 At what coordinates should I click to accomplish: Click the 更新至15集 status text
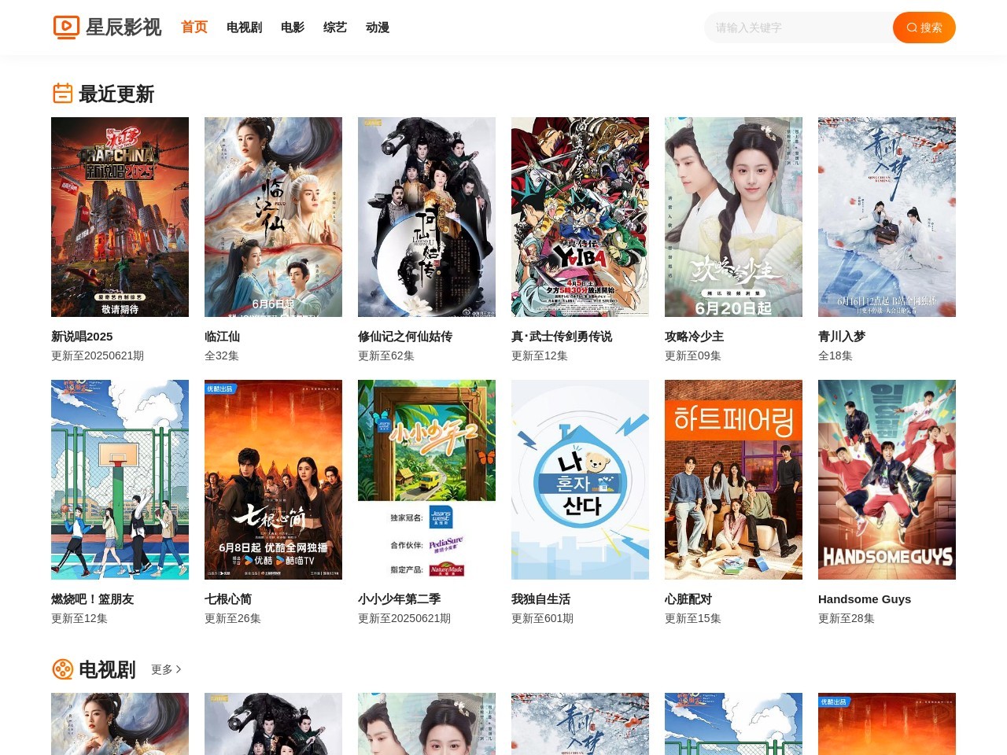tap(693, 618)
